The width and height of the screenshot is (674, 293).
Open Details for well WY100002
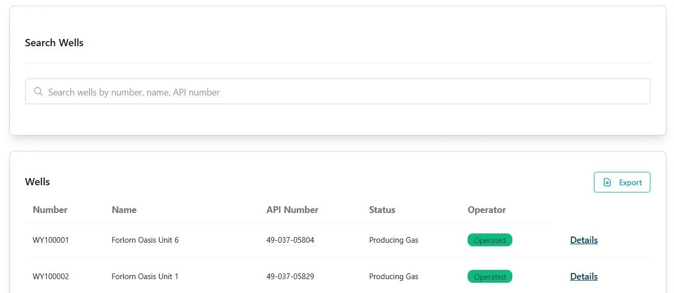[584, 277]
